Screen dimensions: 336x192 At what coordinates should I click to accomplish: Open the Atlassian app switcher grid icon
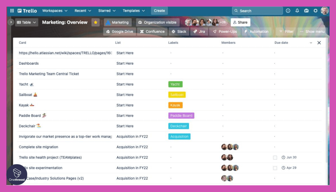point(12,11)
